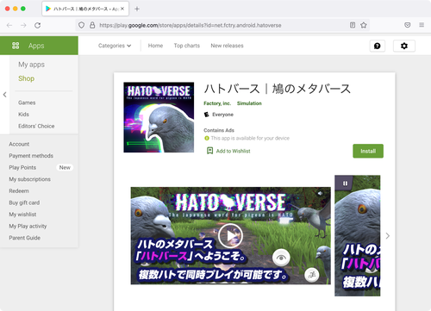Open Play Points link

coord(22,167)
